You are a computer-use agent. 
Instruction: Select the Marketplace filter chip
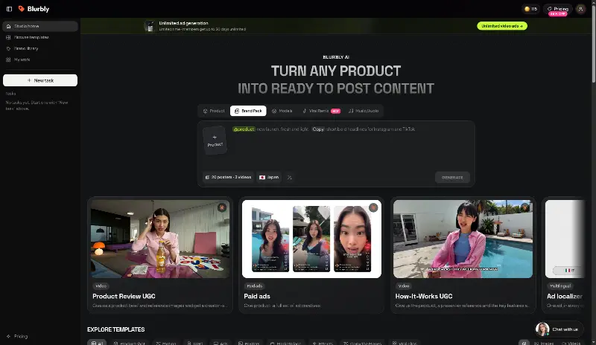point(286,343)
